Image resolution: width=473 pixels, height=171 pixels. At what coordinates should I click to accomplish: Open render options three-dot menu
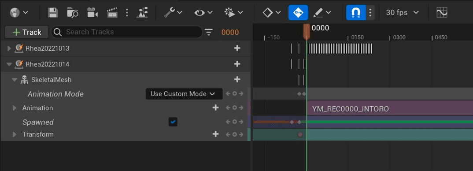(x=127, y=13)
